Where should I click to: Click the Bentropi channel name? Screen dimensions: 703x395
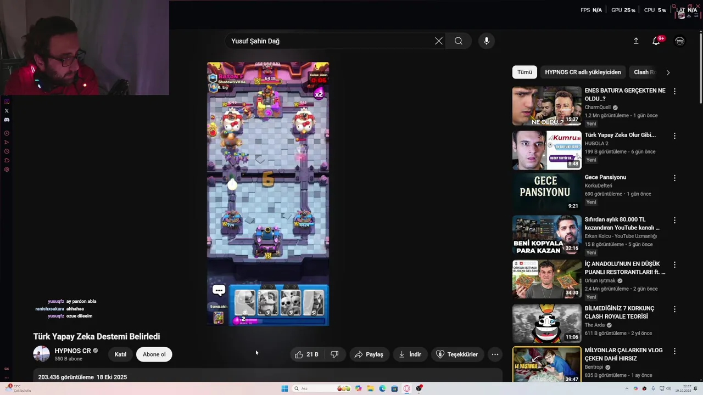594,367
